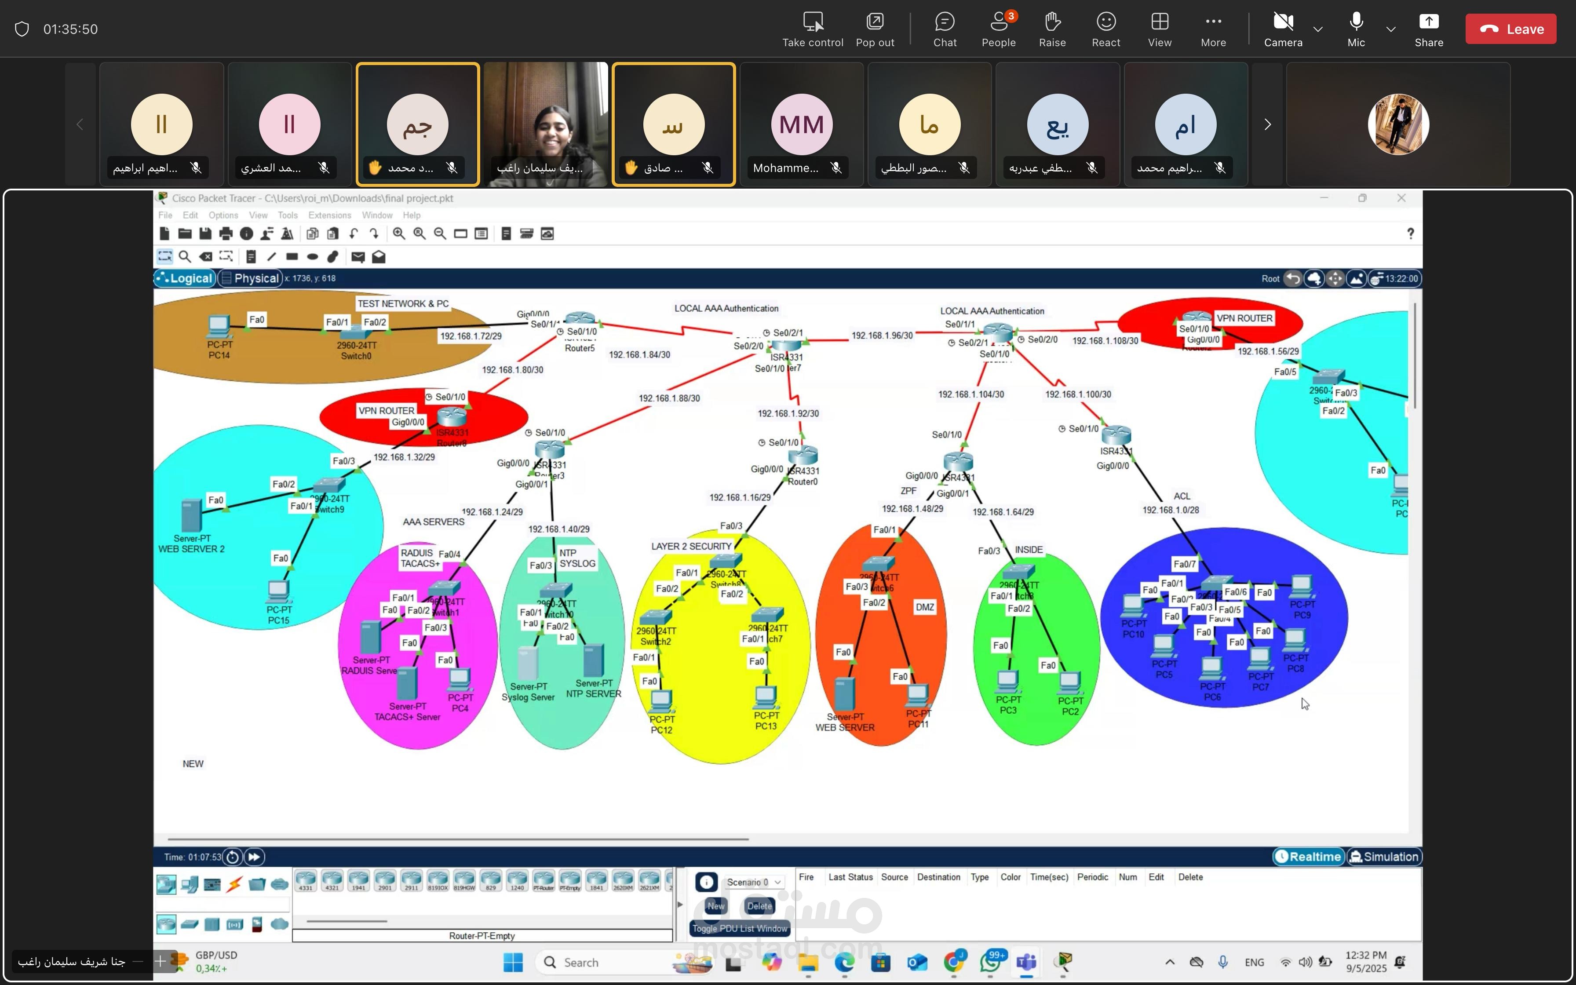
Task: Click the Add Complex PDU open envelope icon
Action: click(x=379, y=257)
